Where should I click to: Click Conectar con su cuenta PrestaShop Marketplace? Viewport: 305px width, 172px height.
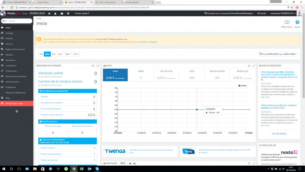pos(228,13)
